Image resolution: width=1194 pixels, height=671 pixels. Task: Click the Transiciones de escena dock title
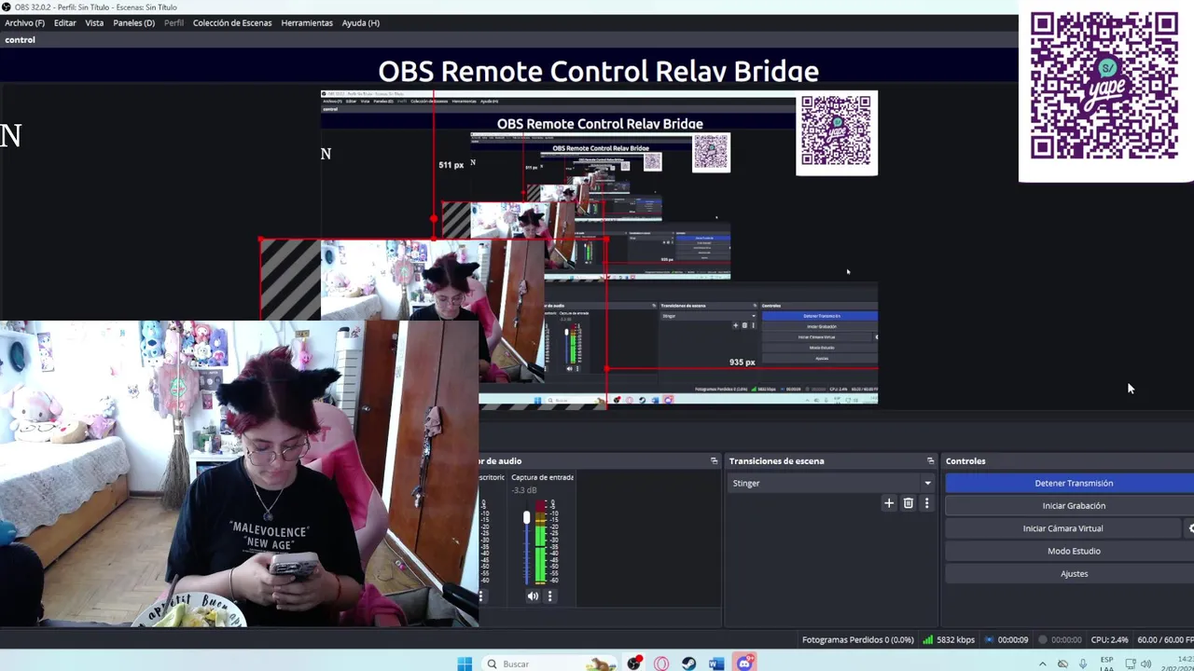coord(776,461)
